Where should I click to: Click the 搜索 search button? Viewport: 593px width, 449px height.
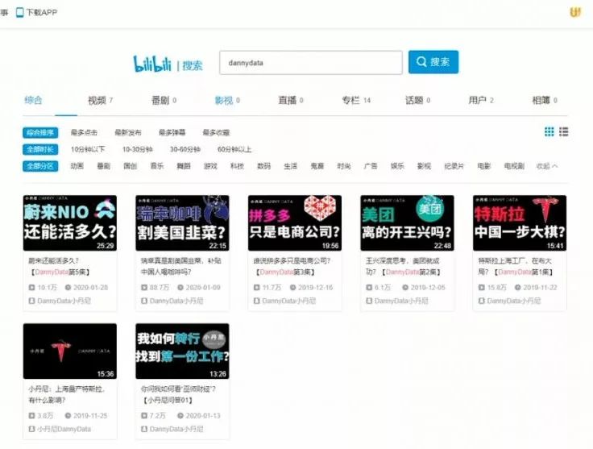(x=433, y=62)
